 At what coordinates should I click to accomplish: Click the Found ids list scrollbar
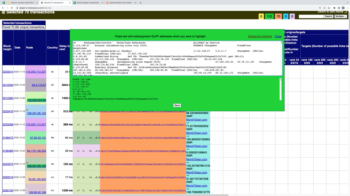pyautogui.click(x=281, y=89)
